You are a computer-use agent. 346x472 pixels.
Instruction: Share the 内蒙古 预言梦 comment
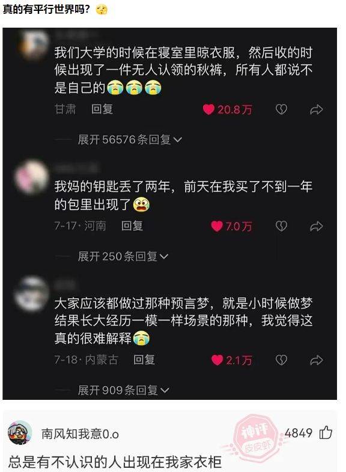click(316, 360)
